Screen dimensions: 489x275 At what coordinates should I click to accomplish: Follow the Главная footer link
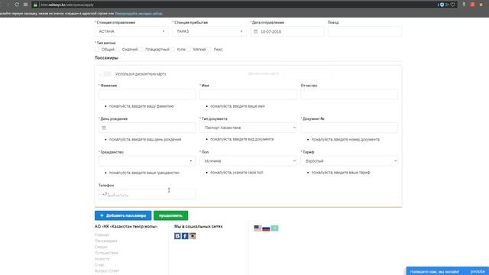tap(102, 235)
